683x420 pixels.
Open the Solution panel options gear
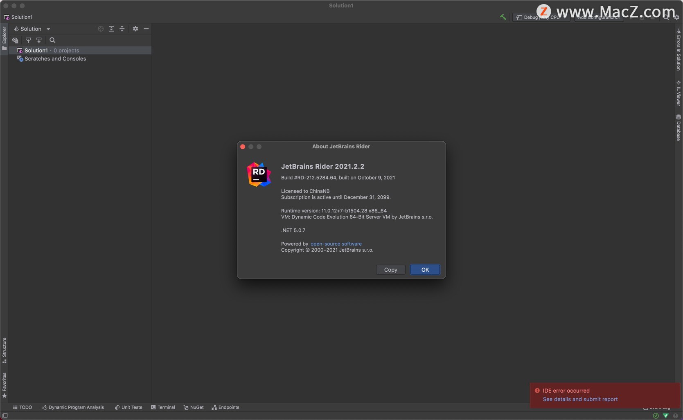click(135, 29)
